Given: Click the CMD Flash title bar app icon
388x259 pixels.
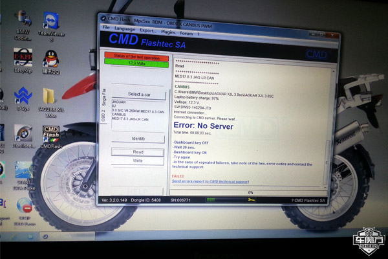Looking at the screenshot, I should click(103, 18).
